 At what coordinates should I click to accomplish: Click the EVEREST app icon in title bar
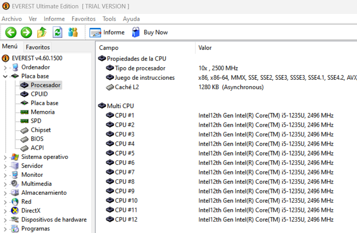coord(6,6)
